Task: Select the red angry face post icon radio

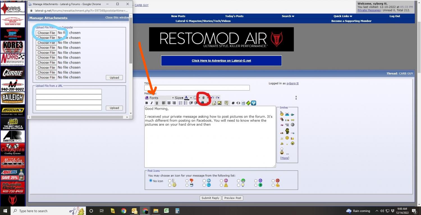Action: tap(273, 181)
